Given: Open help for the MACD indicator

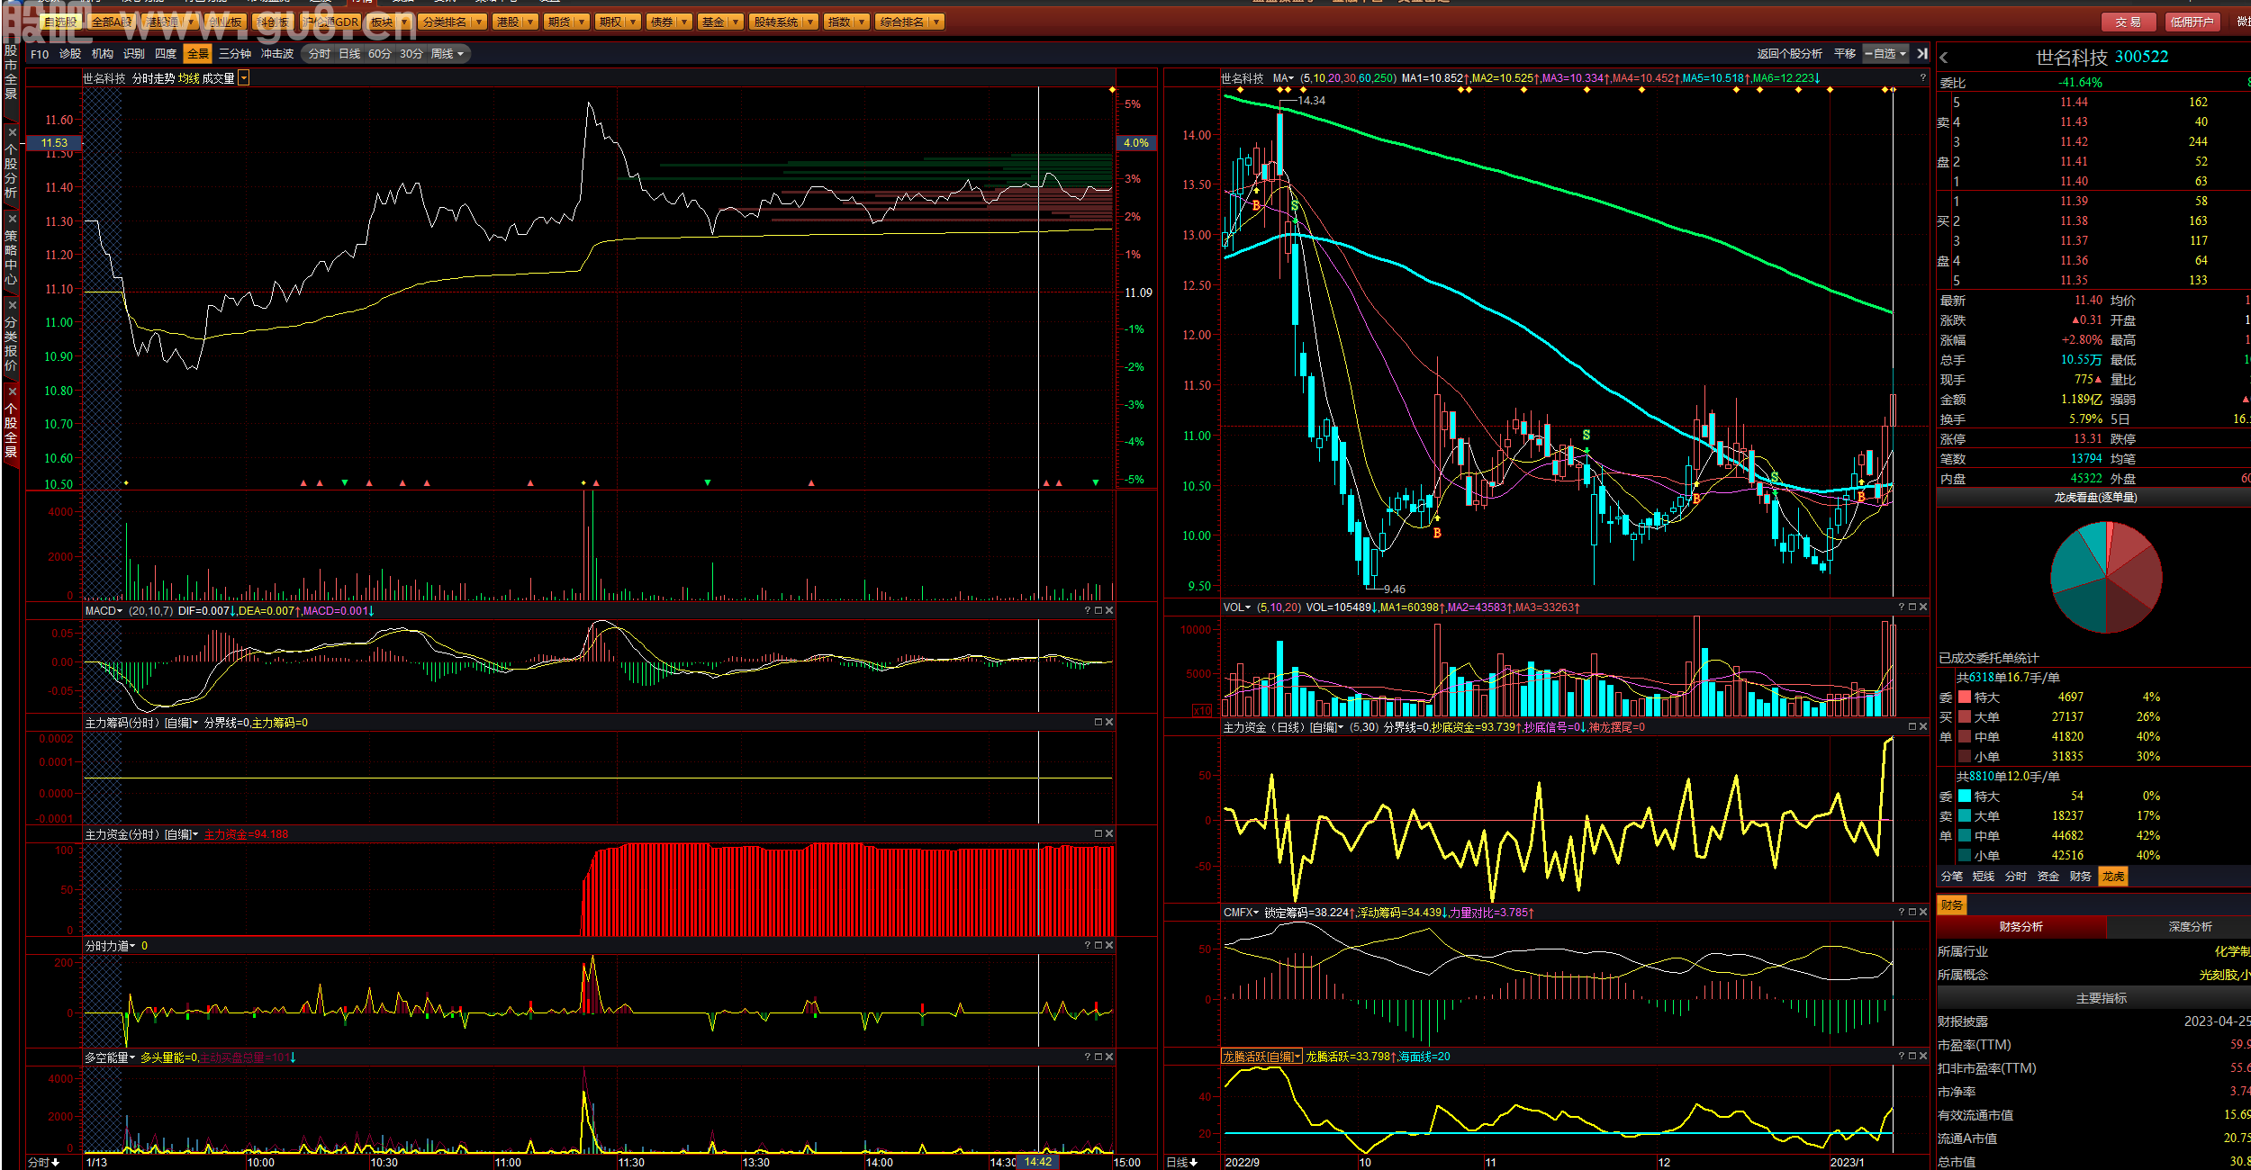Looking at the screenshot, I should coord(1087,610).
